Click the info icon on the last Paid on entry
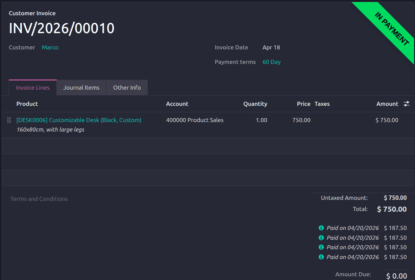 321,257
